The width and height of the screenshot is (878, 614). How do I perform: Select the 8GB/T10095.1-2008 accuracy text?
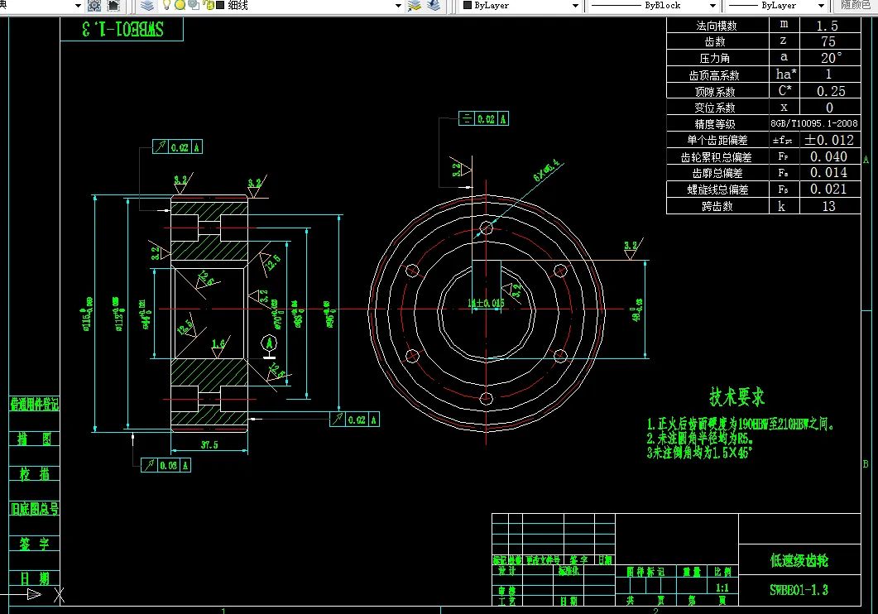click(814, 123)
